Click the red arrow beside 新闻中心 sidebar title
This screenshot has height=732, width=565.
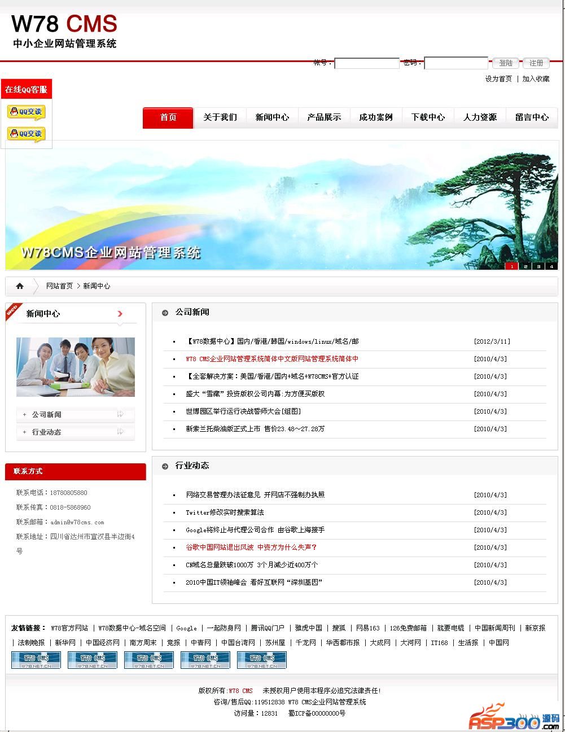click(x=120, y=314)
